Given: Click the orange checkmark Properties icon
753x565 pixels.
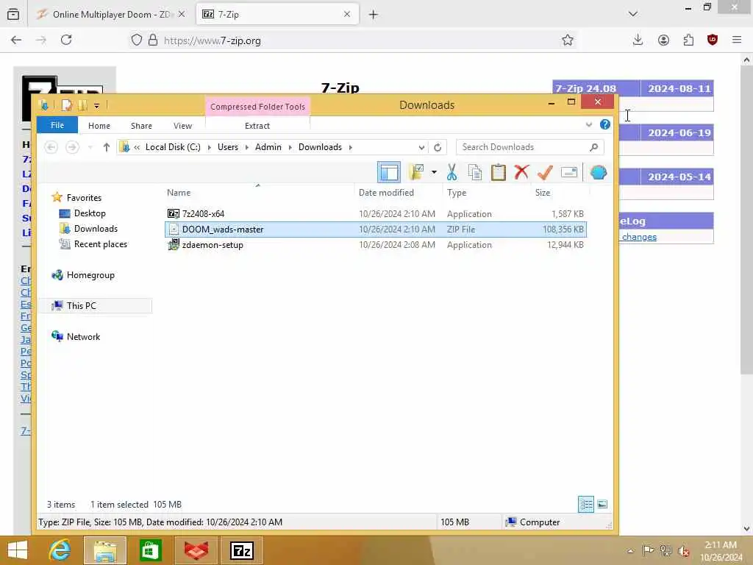Looking at the screenshot, I should click(545, 172).
